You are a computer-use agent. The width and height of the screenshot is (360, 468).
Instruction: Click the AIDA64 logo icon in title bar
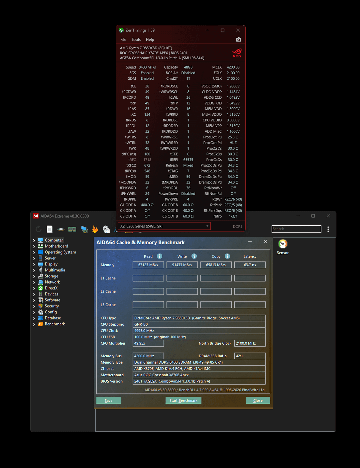(x=36, y=216)
